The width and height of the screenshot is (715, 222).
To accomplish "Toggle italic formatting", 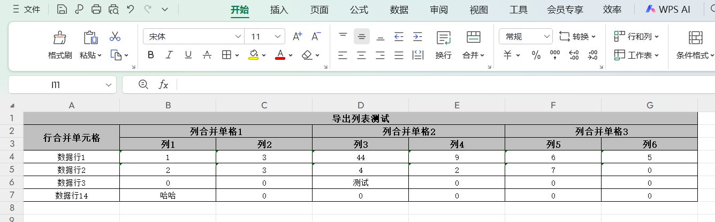I will (x=169, y=55).
